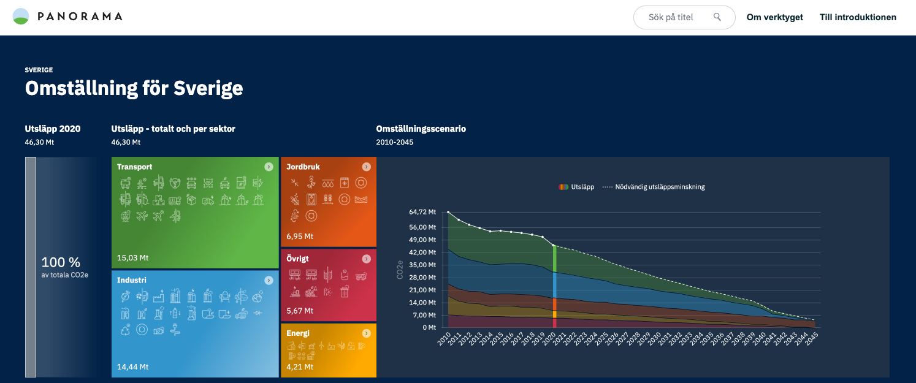916x383 pixels.
Task: Click the SVERIGE label above the heading
Action: click(x=39, y=70)
